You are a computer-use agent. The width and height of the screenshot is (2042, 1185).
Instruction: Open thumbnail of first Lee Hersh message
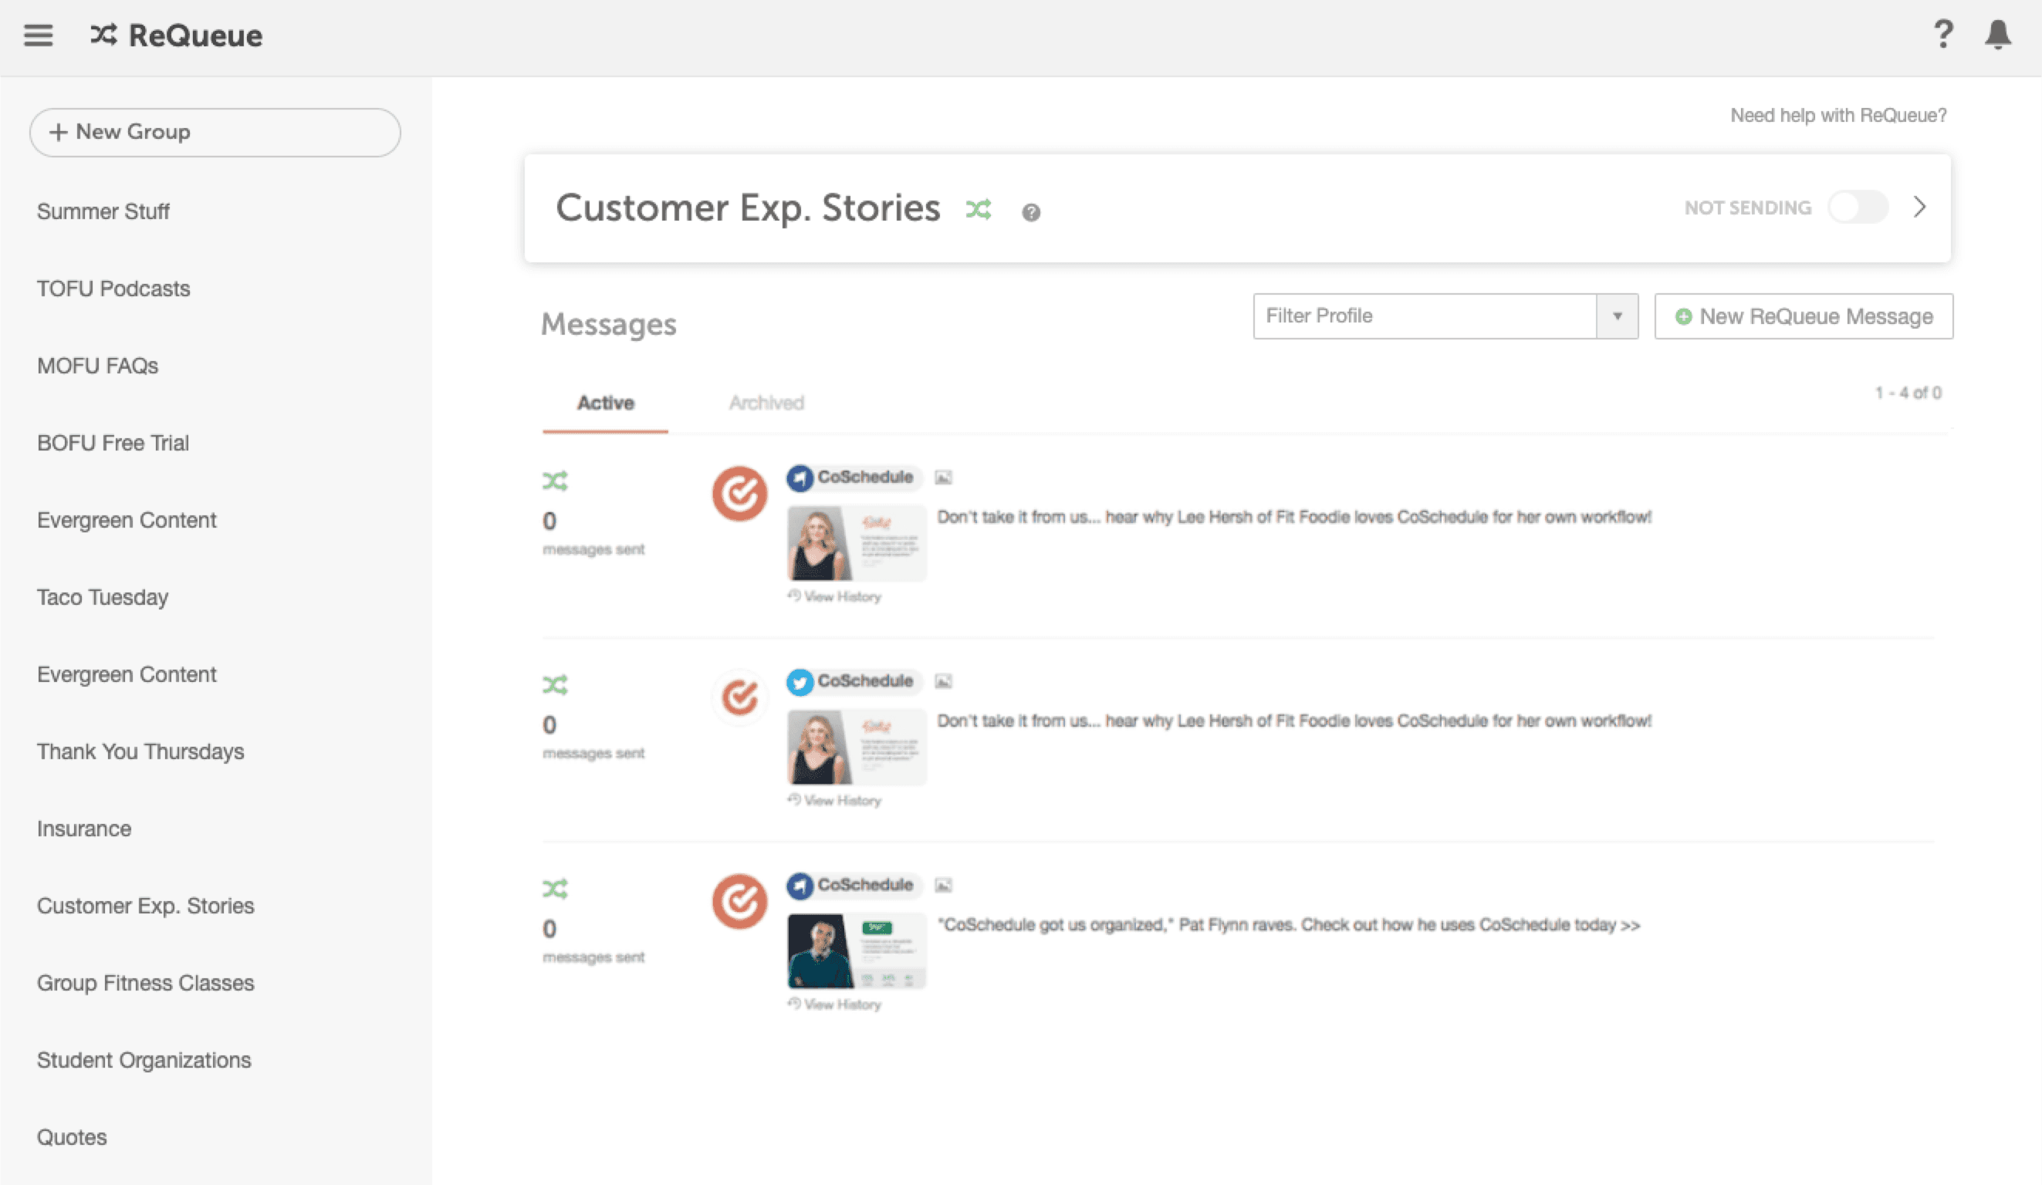(857, 542)
